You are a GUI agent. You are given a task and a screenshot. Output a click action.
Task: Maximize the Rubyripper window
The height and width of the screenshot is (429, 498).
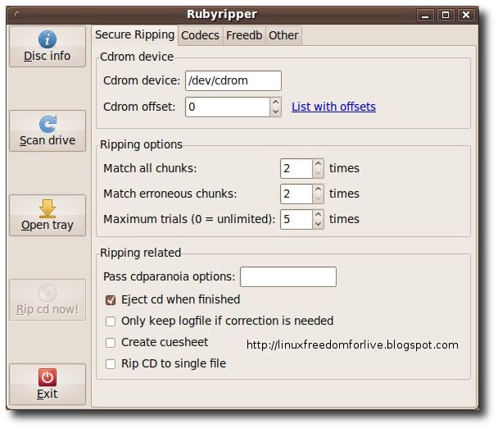tap(446, 15)
